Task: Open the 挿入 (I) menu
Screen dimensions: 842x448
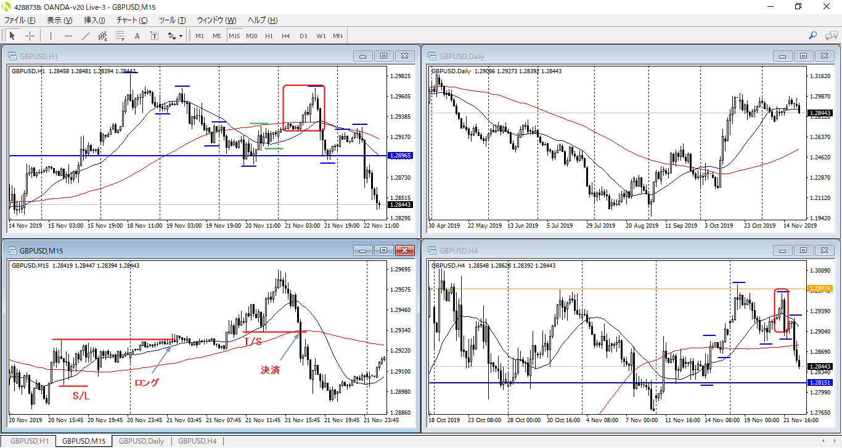Action: pyautogui.click(x=94, y=20)
